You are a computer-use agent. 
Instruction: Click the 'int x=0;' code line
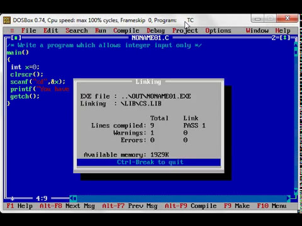click(25, 67)
